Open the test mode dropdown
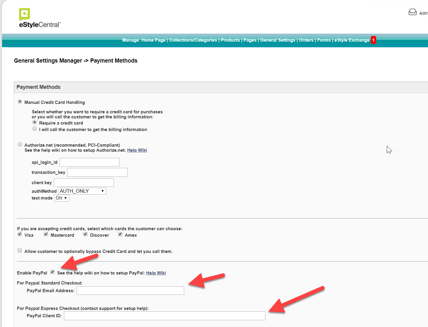 coord(62,198)
